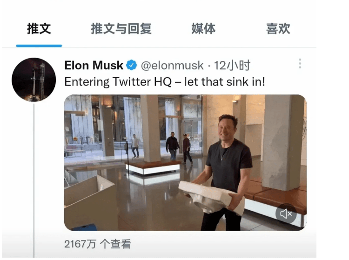Switch to the 推文与回复 tab
This screenshot has width=349, height=260.
click(121, 29)
